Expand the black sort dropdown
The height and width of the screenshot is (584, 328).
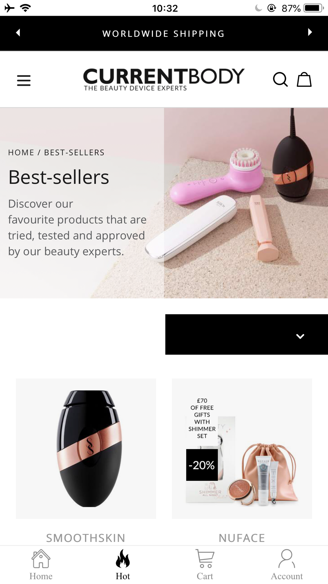[247, 334]
